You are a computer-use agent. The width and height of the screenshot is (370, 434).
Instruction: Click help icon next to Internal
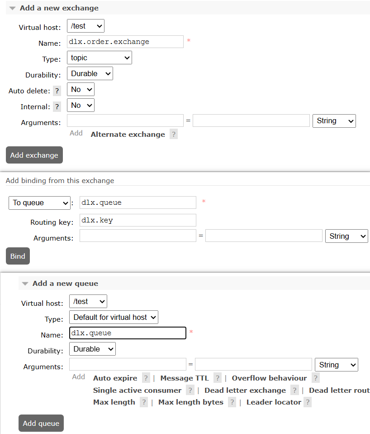pos(57,107)
